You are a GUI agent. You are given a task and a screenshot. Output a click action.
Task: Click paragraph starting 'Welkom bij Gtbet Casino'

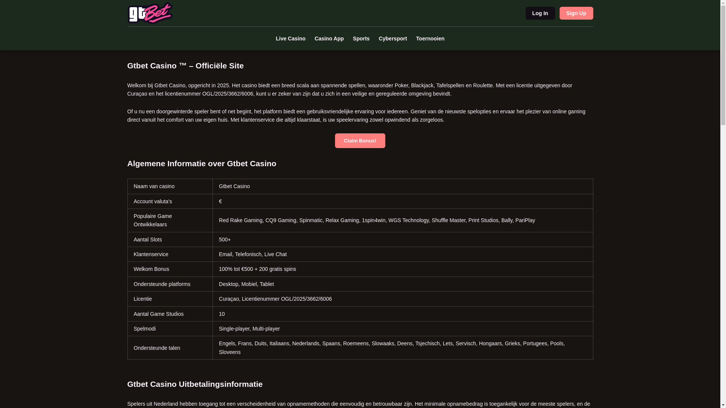click(x=360, y=90)
